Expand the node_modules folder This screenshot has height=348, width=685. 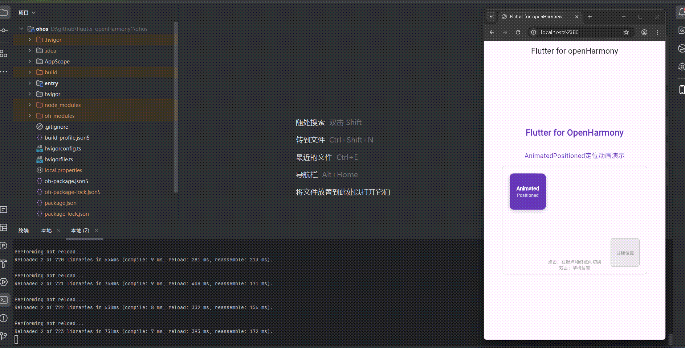pos(30,105)
